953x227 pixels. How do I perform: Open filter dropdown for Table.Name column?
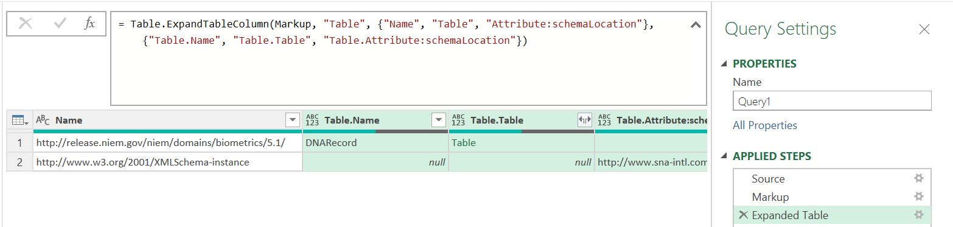[439, 120]
